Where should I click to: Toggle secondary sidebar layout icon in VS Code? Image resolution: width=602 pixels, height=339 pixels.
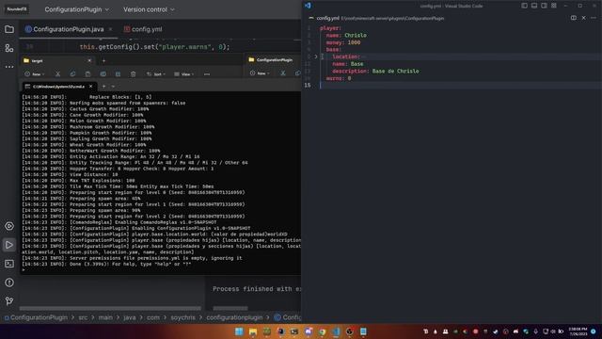coord(544,6)
